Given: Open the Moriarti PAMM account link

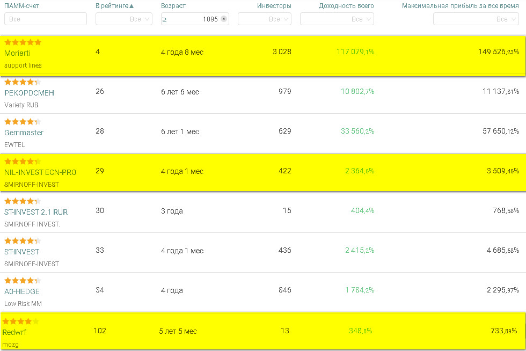Looking at the screenshot, I should [x=17, y=53].
